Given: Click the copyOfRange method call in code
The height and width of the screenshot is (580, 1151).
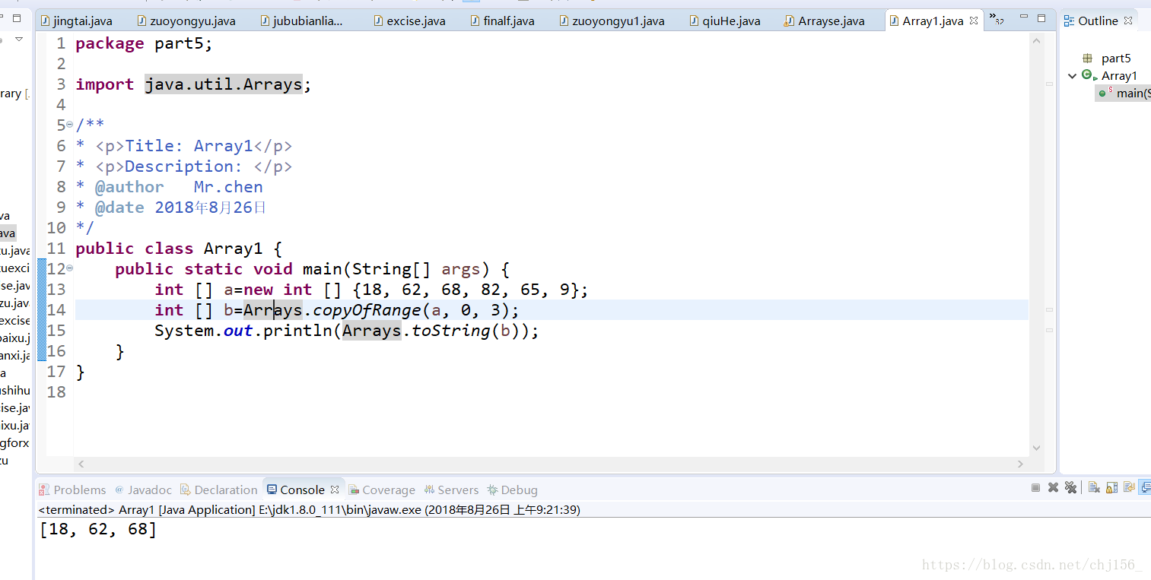Looking at the screenshot, I should click(367, 310).
